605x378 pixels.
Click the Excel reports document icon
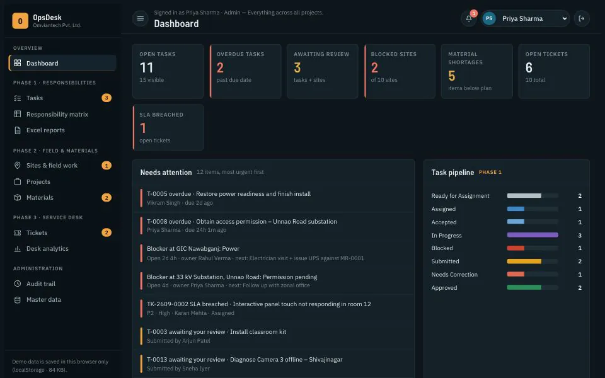pos(18,130)
